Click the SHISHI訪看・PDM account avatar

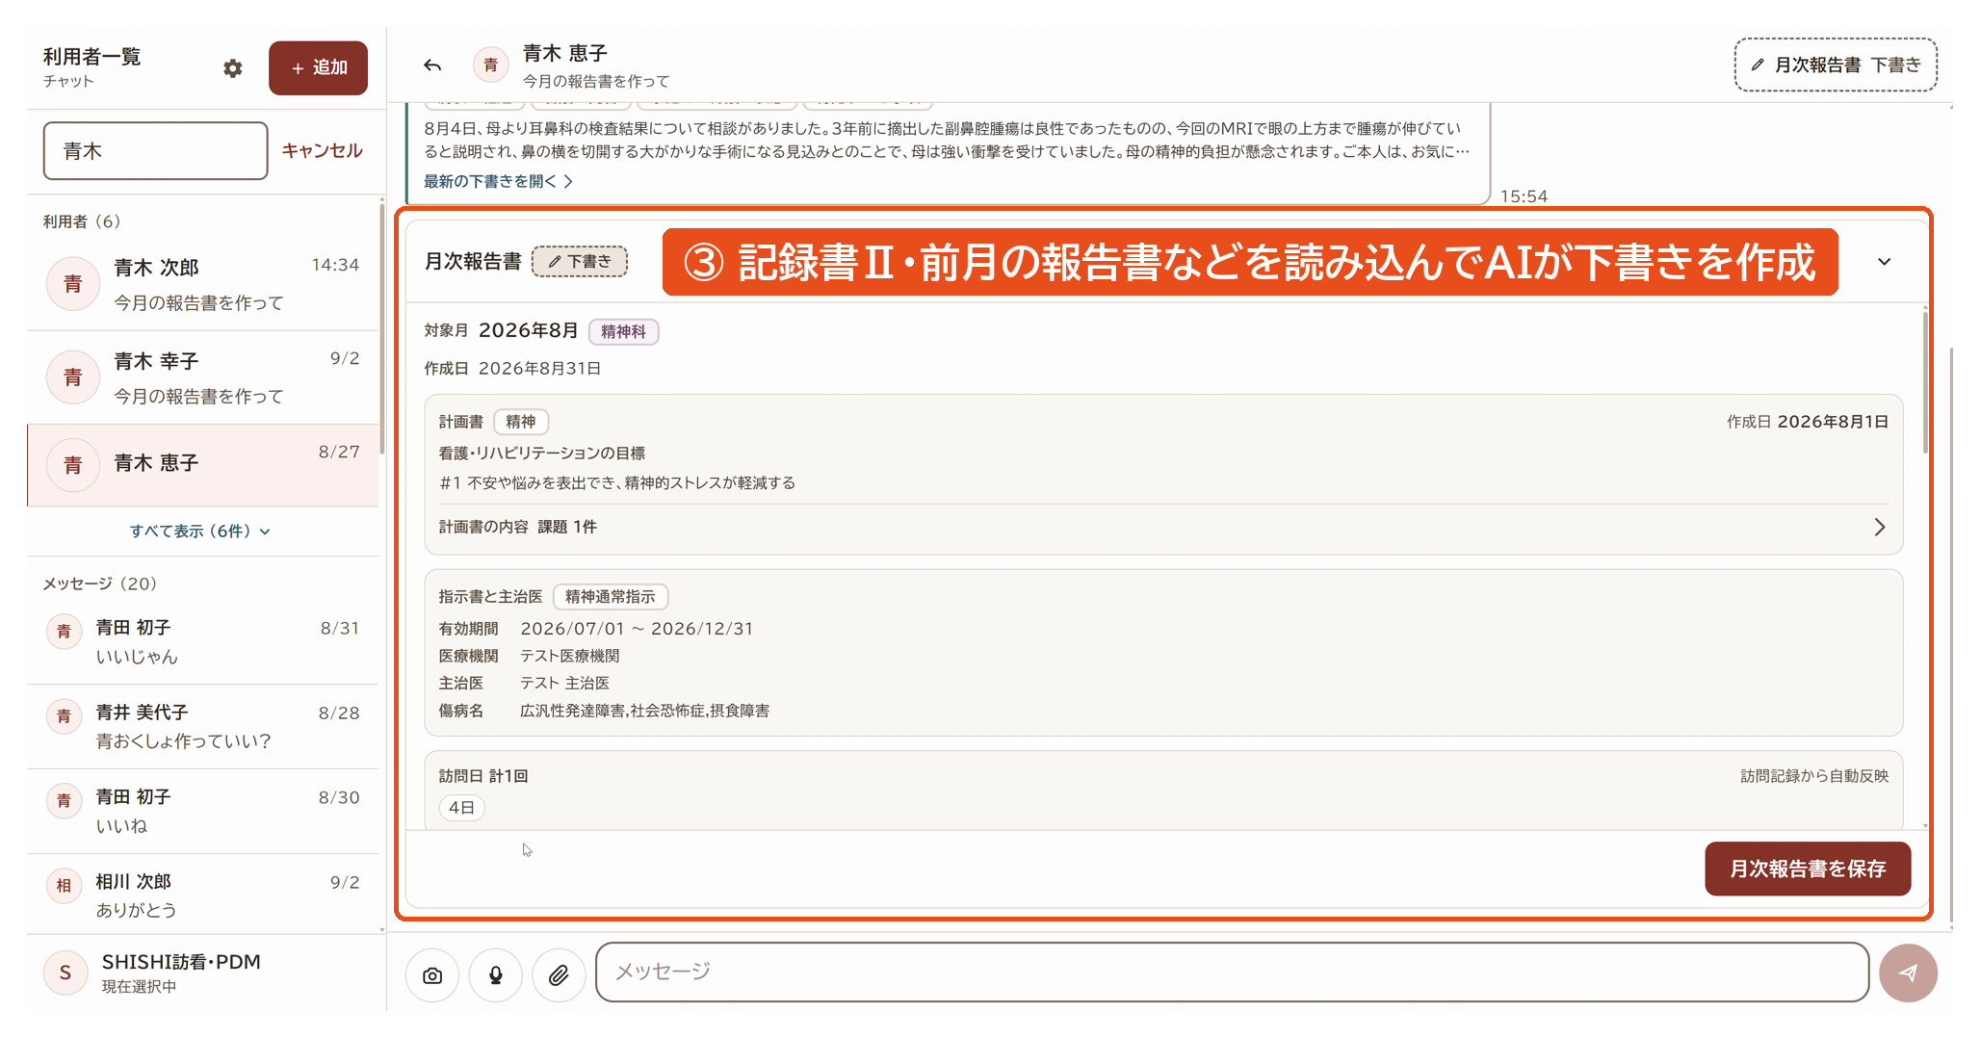tap(65, 973)
